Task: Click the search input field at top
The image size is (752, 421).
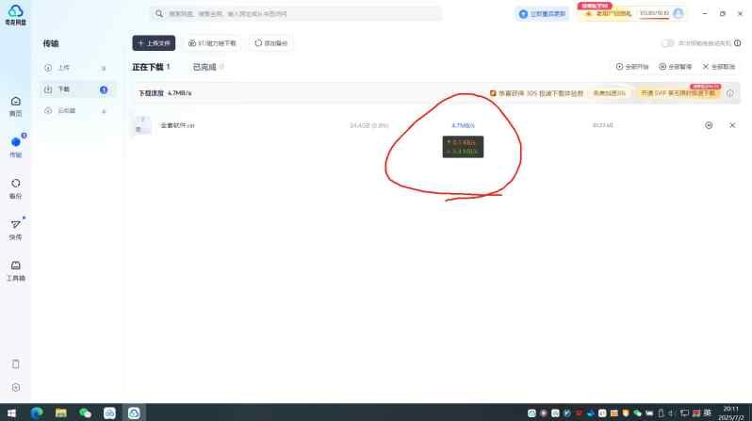Action: coord(296,14)
